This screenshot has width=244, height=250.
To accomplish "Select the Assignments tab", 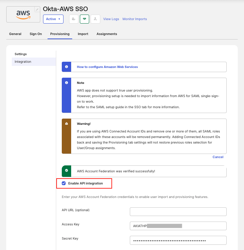I will (x=107, y=34).
